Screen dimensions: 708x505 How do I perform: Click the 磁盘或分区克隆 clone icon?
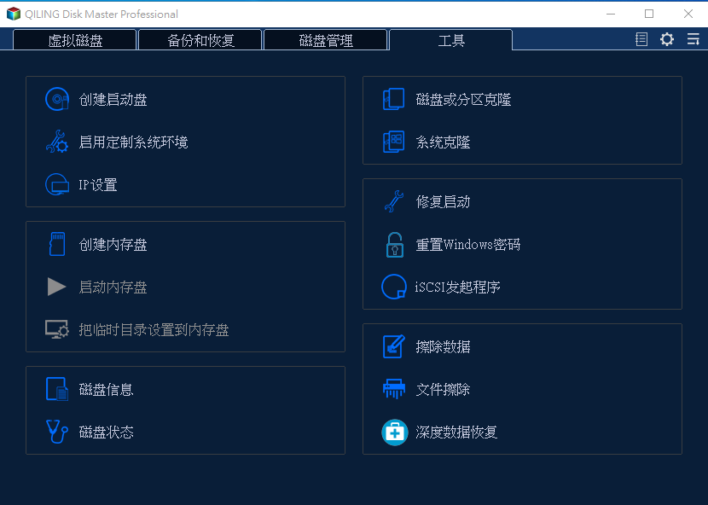pyautogui.click(x=394, y=99)
